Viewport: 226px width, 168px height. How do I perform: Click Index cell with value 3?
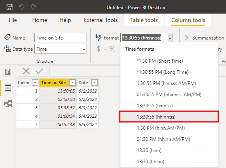tap(28, 108)
